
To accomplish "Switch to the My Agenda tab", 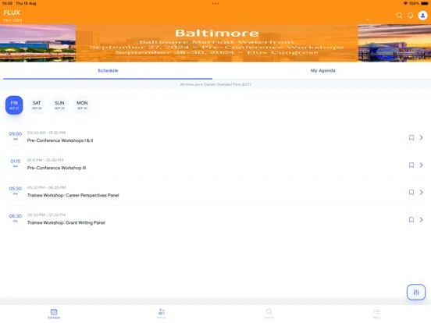I will [323, 70].
